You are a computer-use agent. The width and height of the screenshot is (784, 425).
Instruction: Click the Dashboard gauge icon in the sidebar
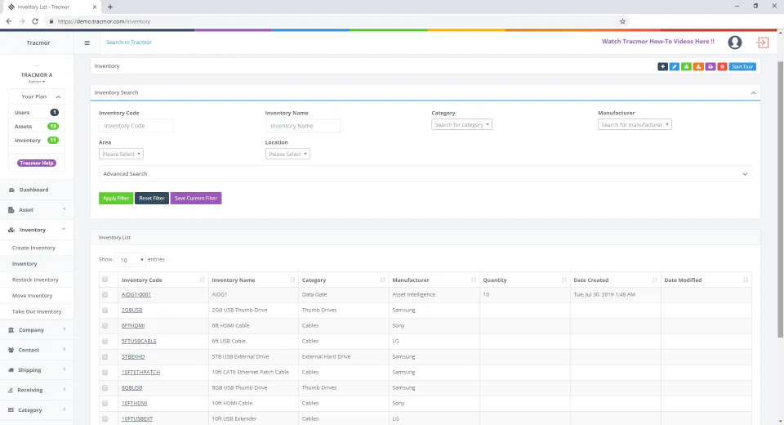tap(11, 190)
